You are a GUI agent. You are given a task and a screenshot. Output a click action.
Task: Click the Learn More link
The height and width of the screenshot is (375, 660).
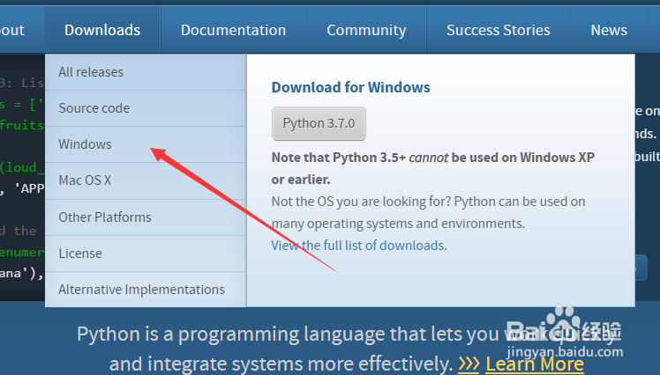coord(535,364)
